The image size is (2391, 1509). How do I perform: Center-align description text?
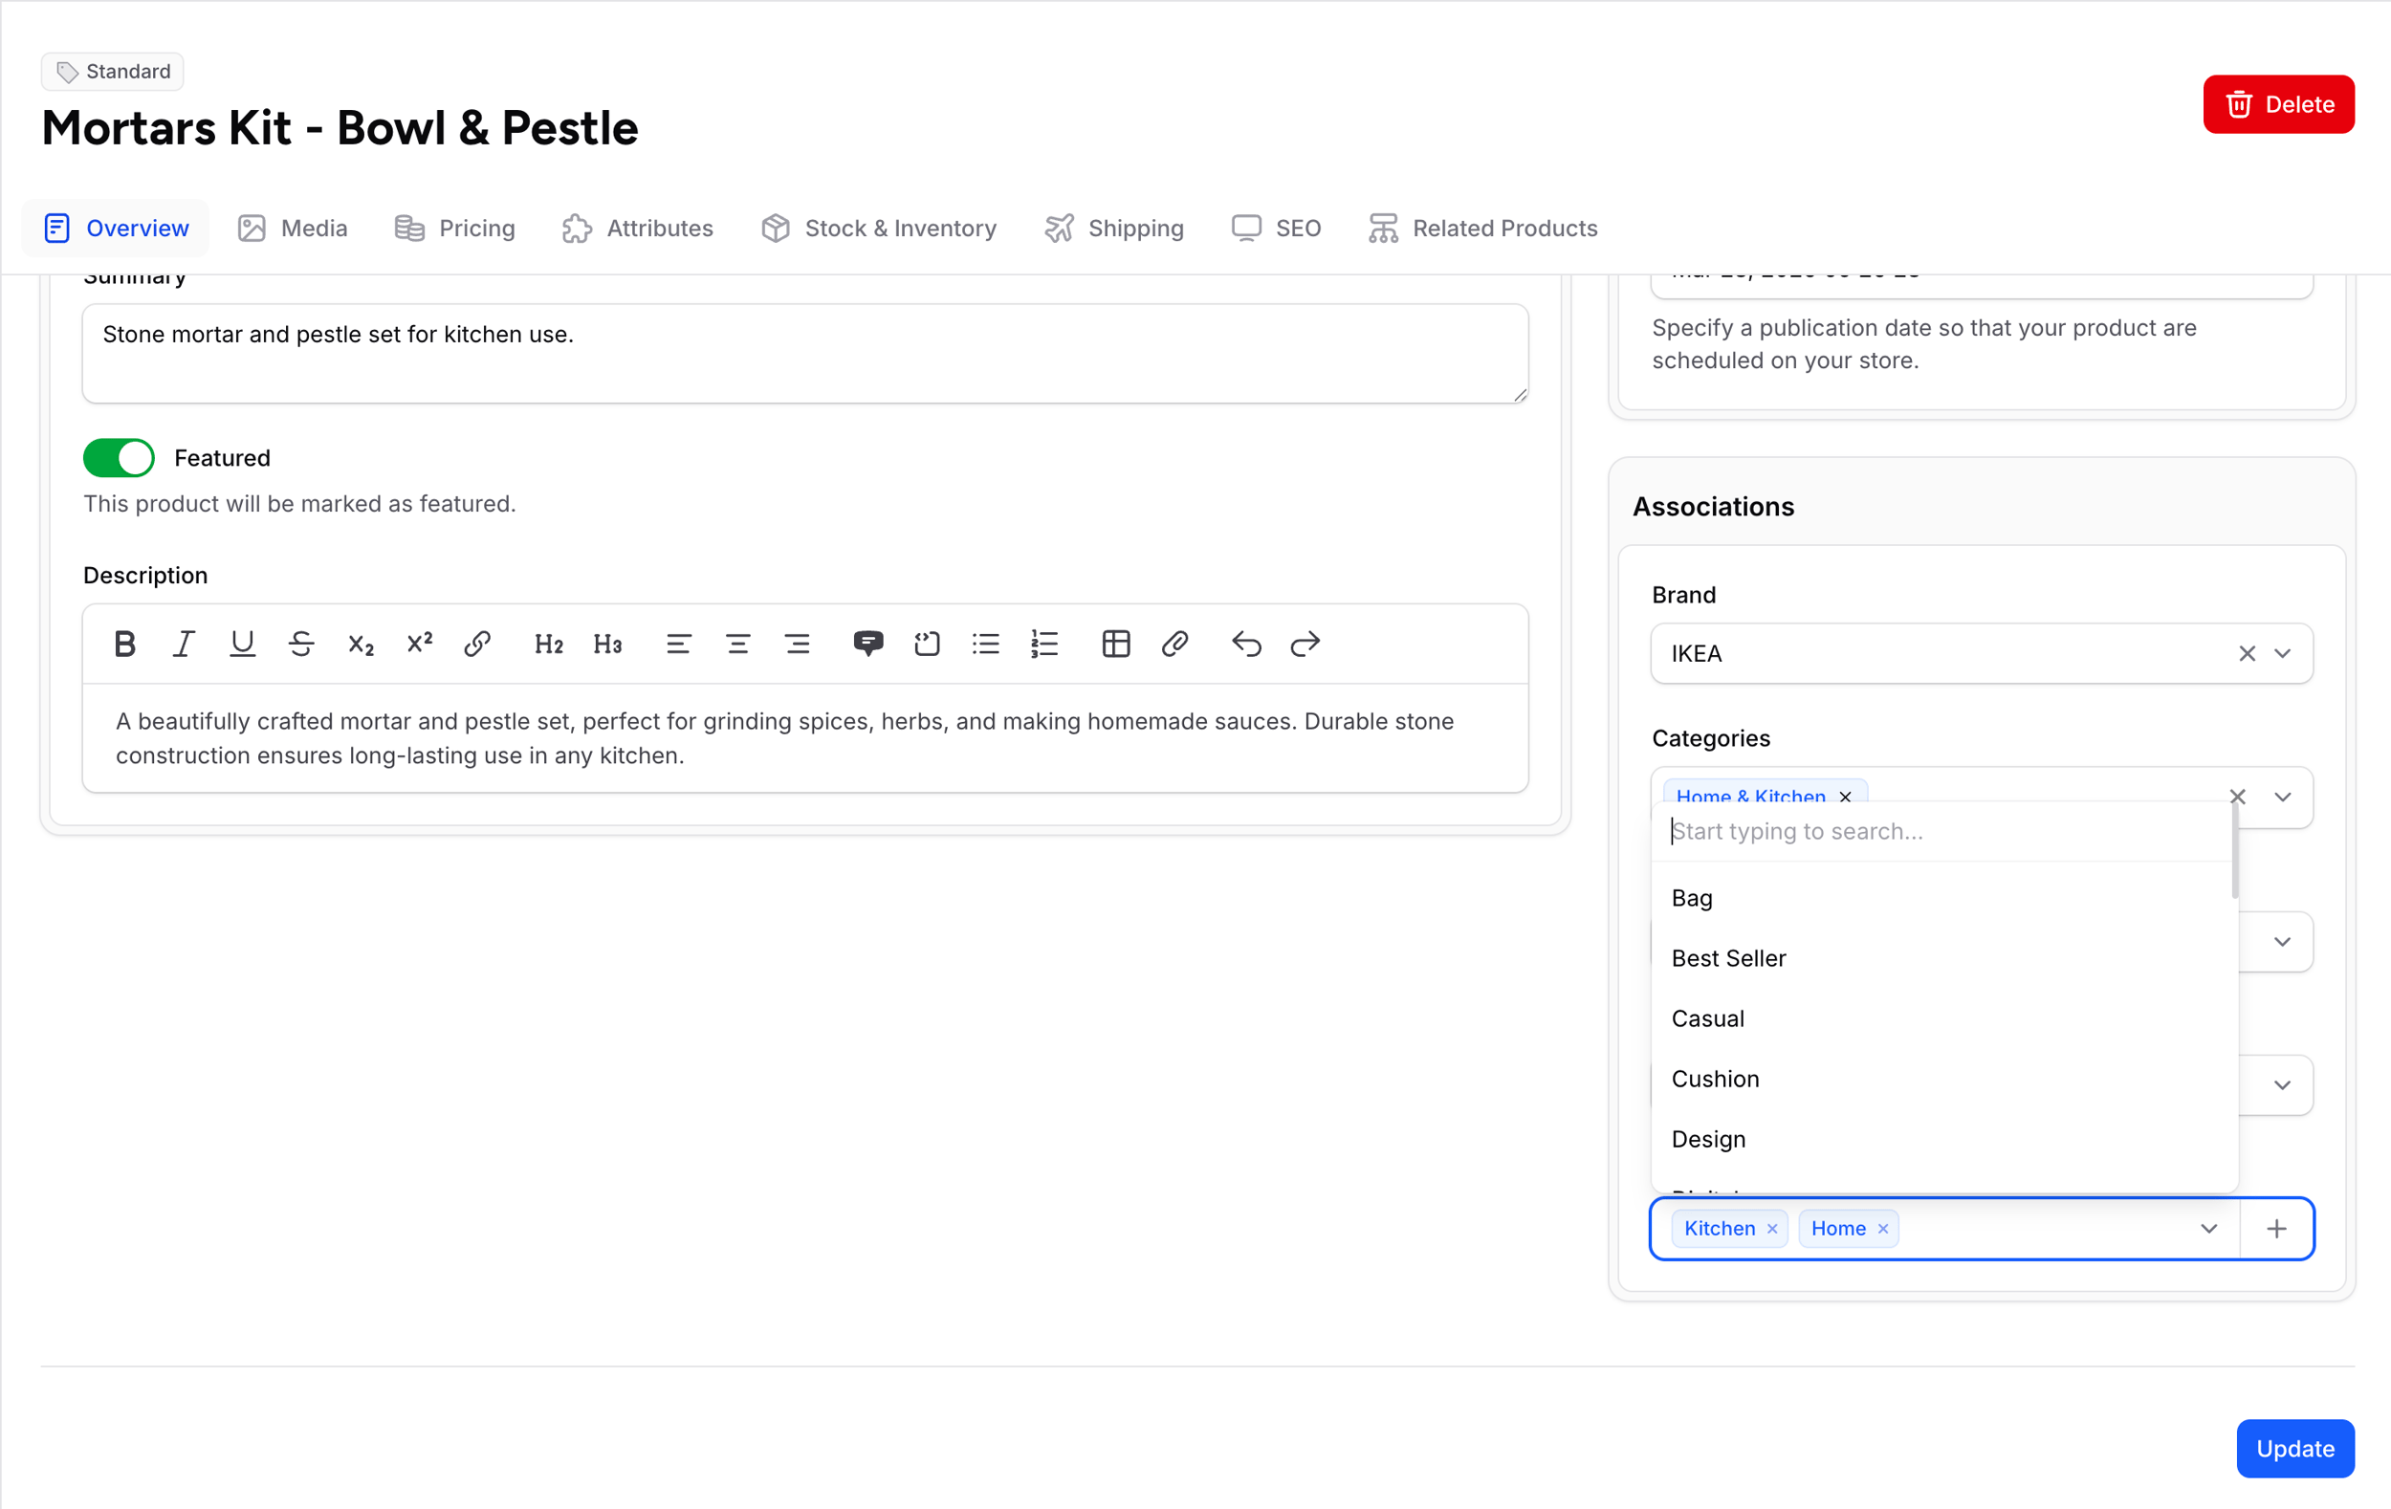(x=737, y=645)
